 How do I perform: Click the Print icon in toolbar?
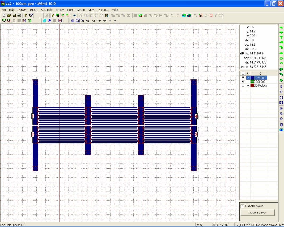(x=19, y=15)
